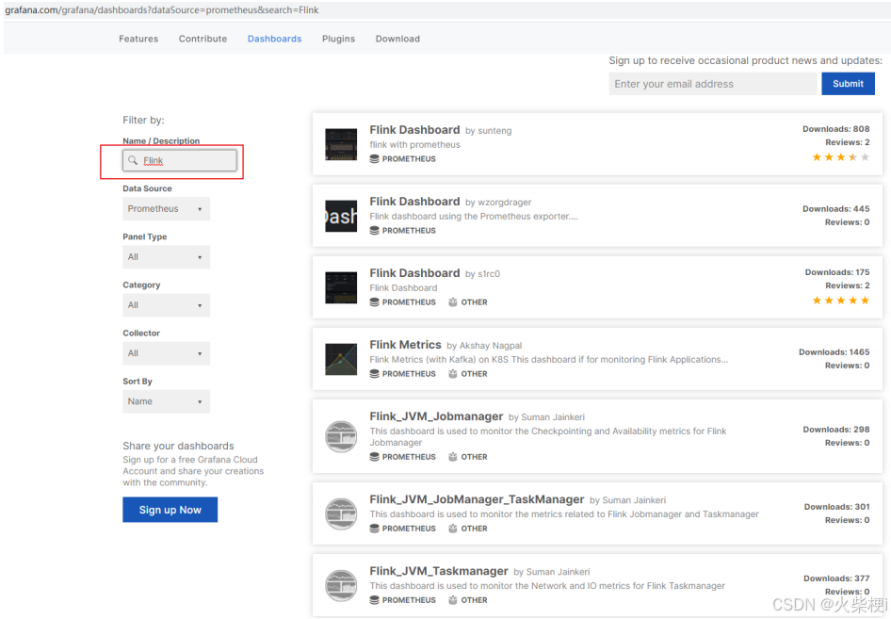Expand the Collector dropdown
The width and height of the screenshot is (891, 619).
point(166,353)
